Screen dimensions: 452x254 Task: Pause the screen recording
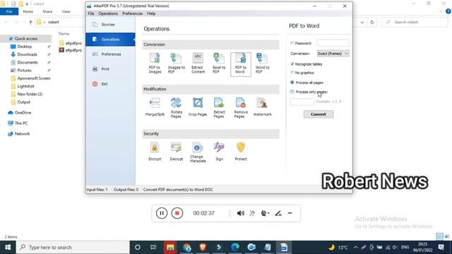point(162,213)
